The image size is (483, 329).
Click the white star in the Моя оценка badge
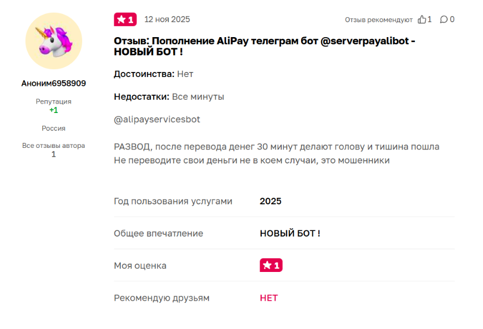click(x=267, y=265)
